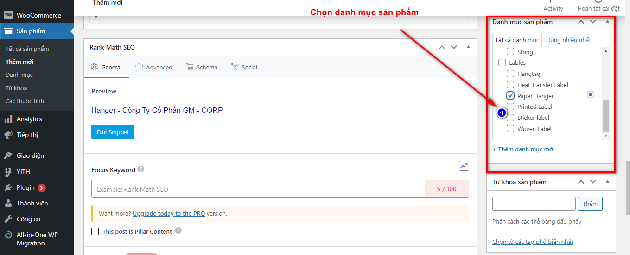Viewport: 630px width, 255px height.
Task: Tick the String category checkbox
Action: 510,52
